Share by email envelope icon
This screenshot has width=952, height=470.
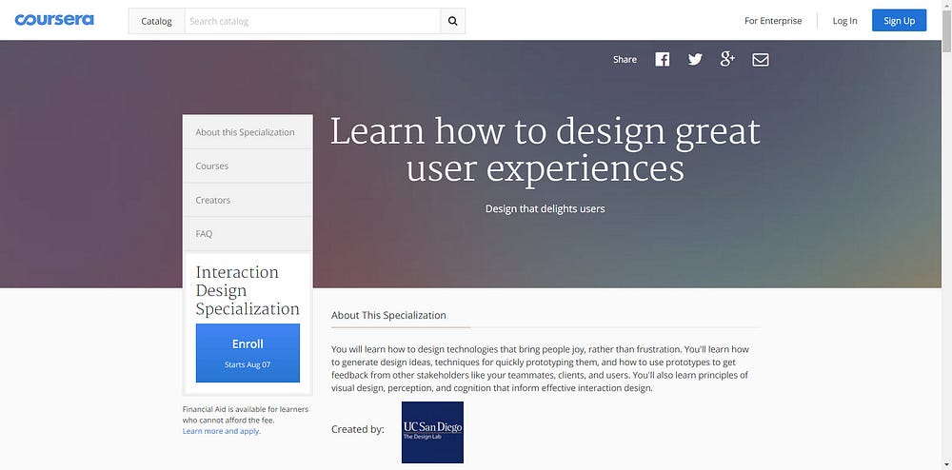[760, 59]
